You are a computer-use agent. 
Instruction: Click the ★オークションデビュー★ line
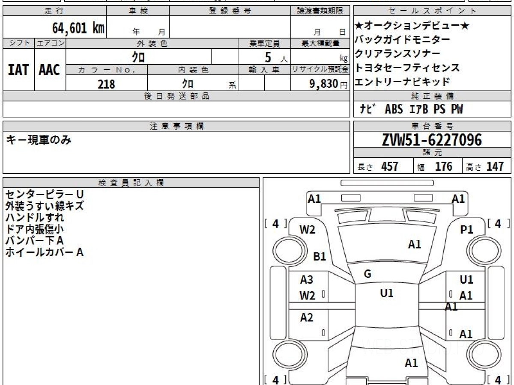click(x=412, y=26)
